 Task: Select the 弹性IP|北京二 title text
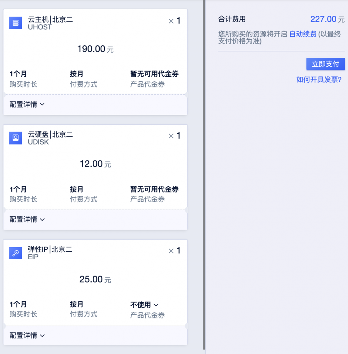[x=50, y=250]
